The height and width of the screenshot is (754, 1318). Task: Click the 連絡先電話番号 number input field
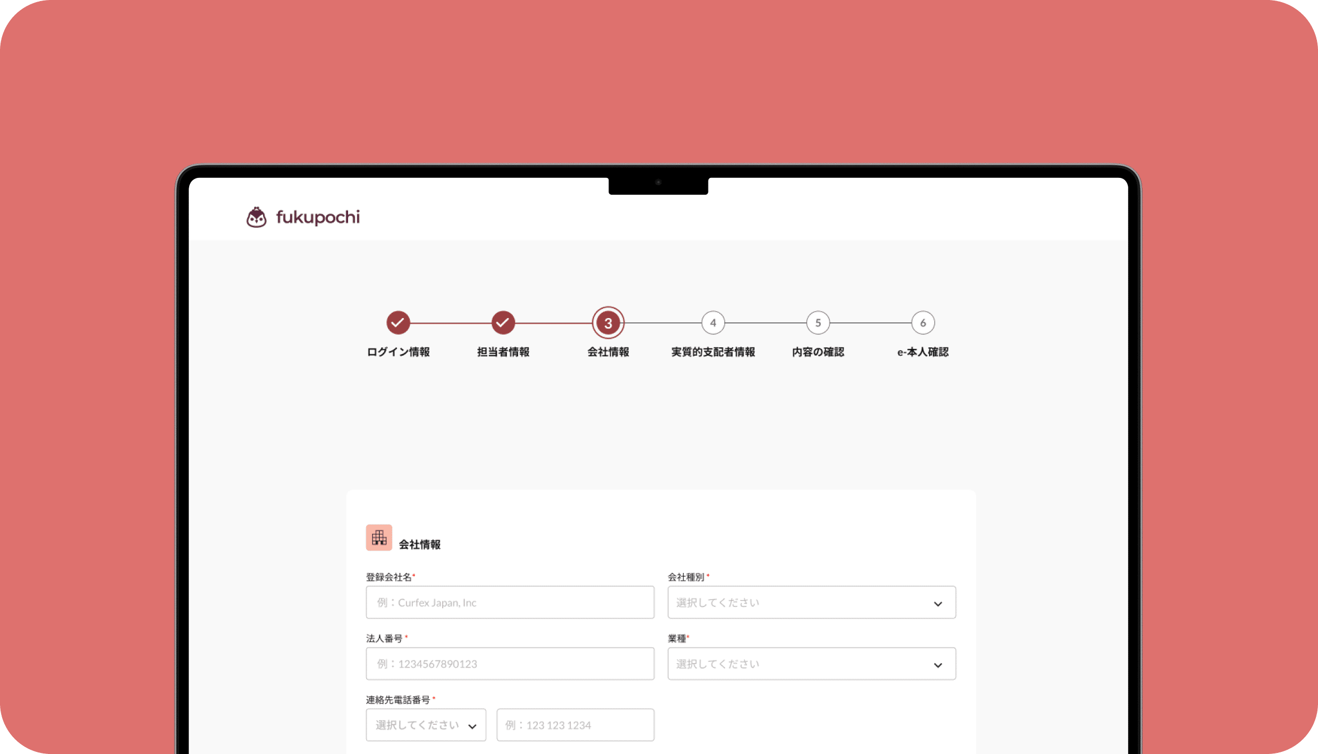575,725
